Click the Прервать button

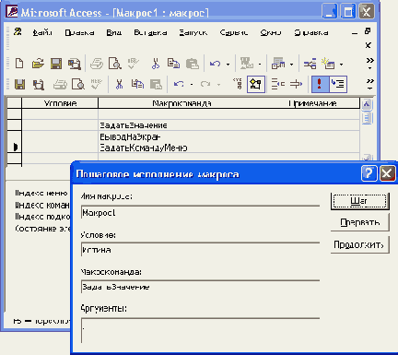[x=359, y=222]
